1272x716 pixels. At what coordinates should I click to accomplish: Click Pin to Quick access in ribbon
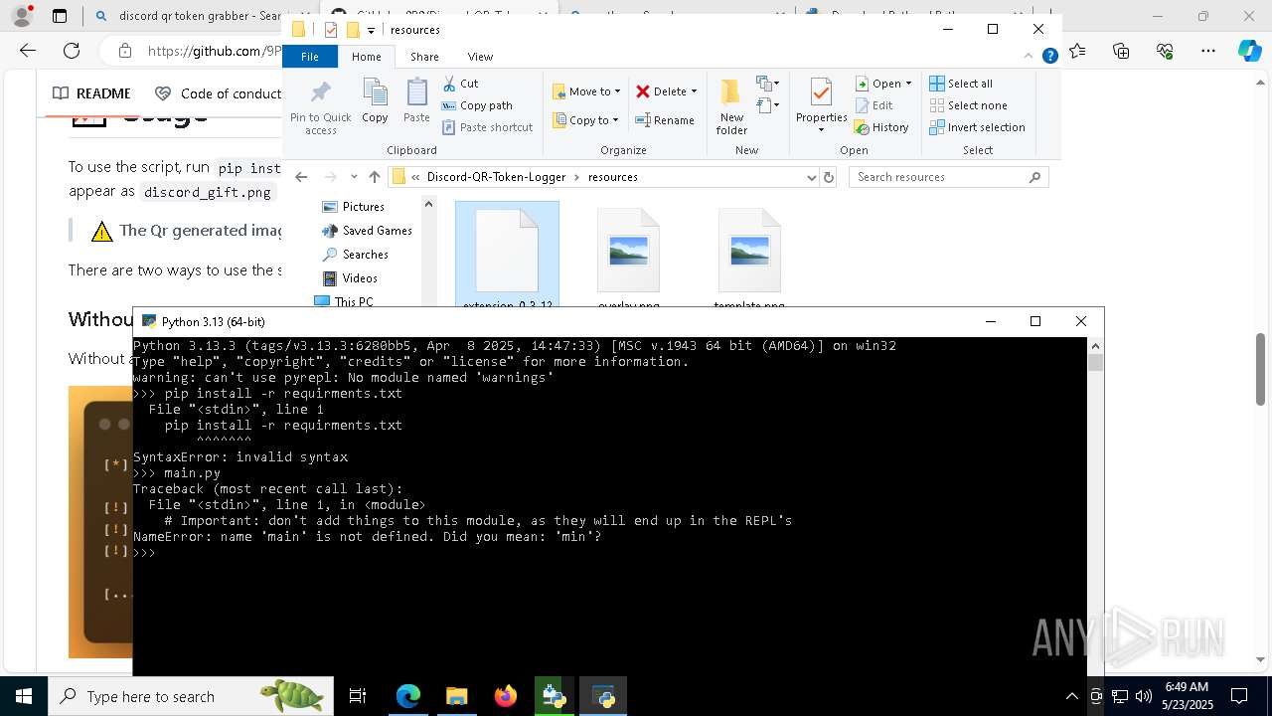pos(320,106)
